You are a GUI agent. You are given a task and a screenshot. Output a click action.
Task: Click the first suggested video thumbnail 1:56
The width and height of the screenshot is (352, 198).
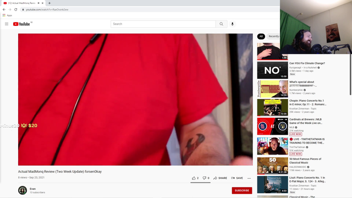273,51
